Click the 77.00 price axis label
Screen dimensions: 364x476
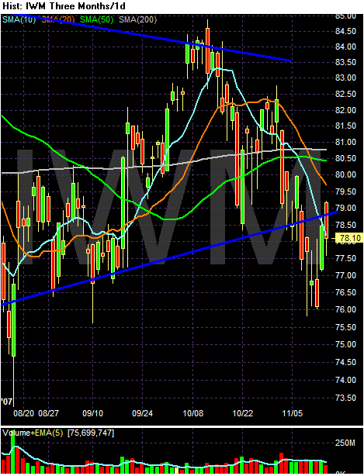[347, 275]
